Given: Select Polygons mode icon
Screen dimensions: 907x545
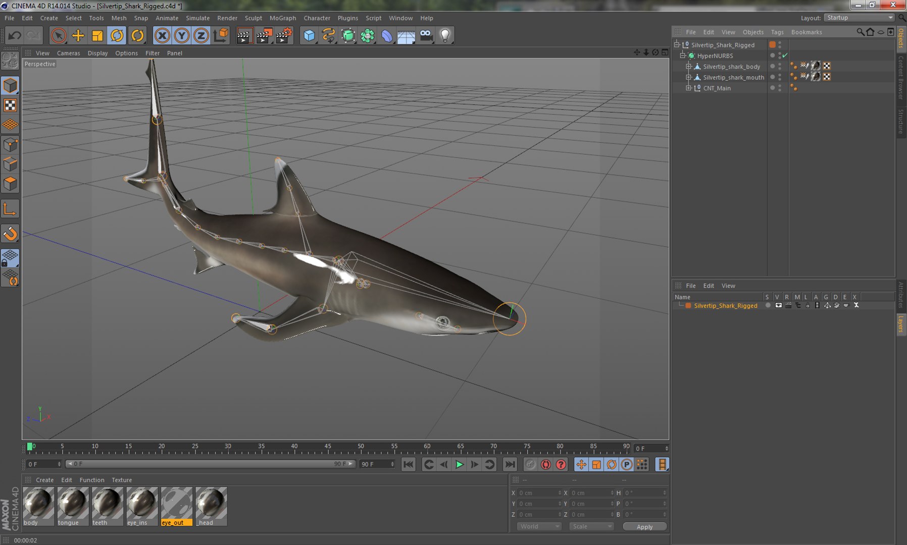Looking at the screenshot, I should pos(10,184).
